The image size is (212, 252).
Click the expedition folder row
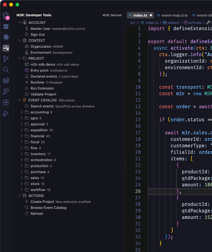(x=69, y=130)
